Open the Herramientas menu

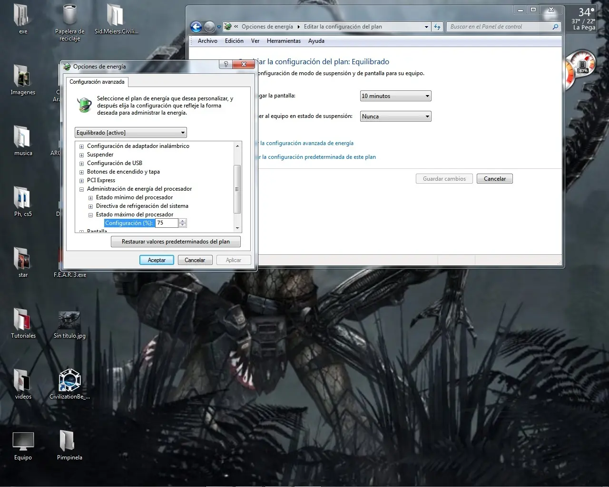[284, 41]
